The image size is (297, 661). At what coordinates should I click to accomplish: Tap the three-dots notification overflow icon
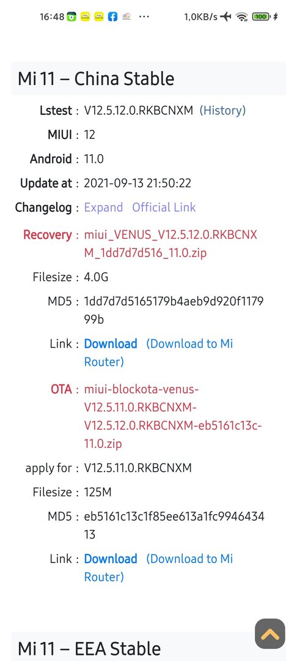[x=144, y=17]
